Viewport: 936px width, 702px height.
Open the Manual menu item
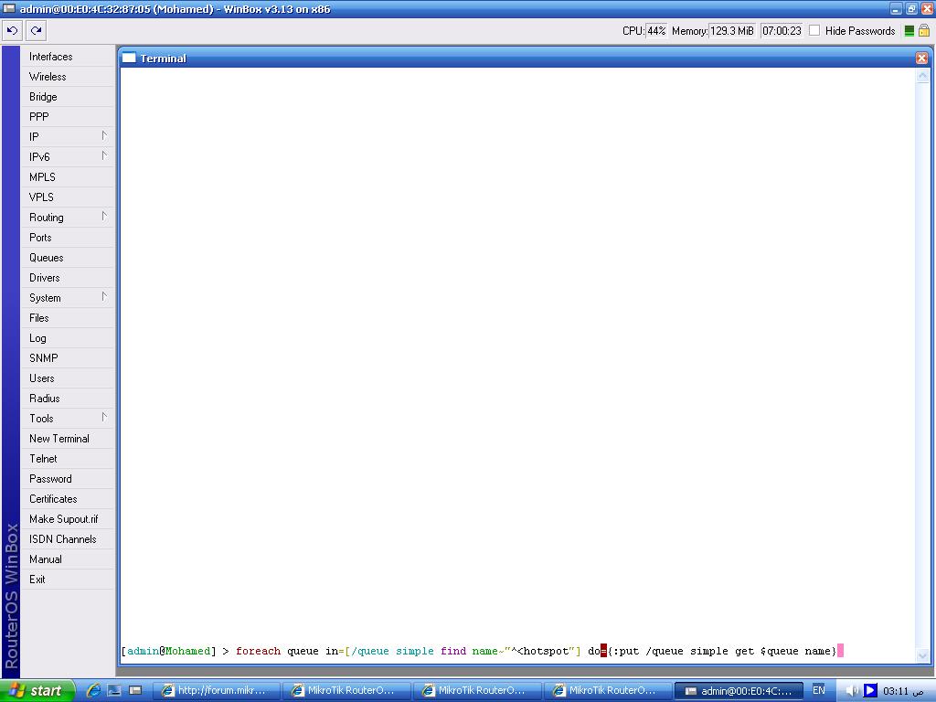[x=68, y=559]
